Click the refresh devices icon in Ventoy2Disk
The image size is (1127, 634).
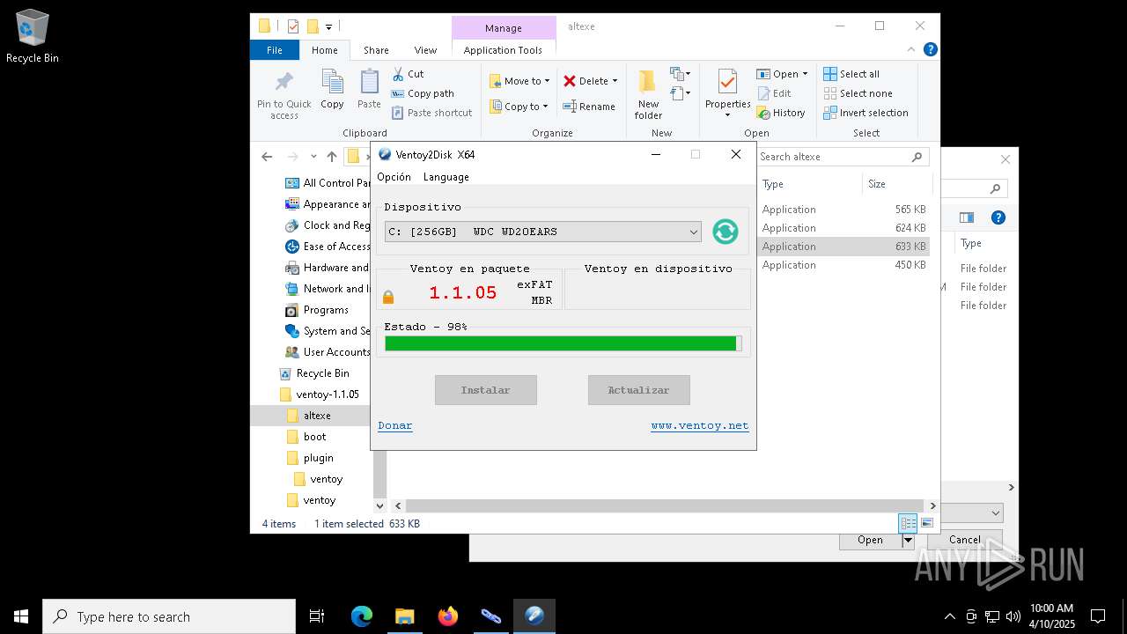(725, 232)
